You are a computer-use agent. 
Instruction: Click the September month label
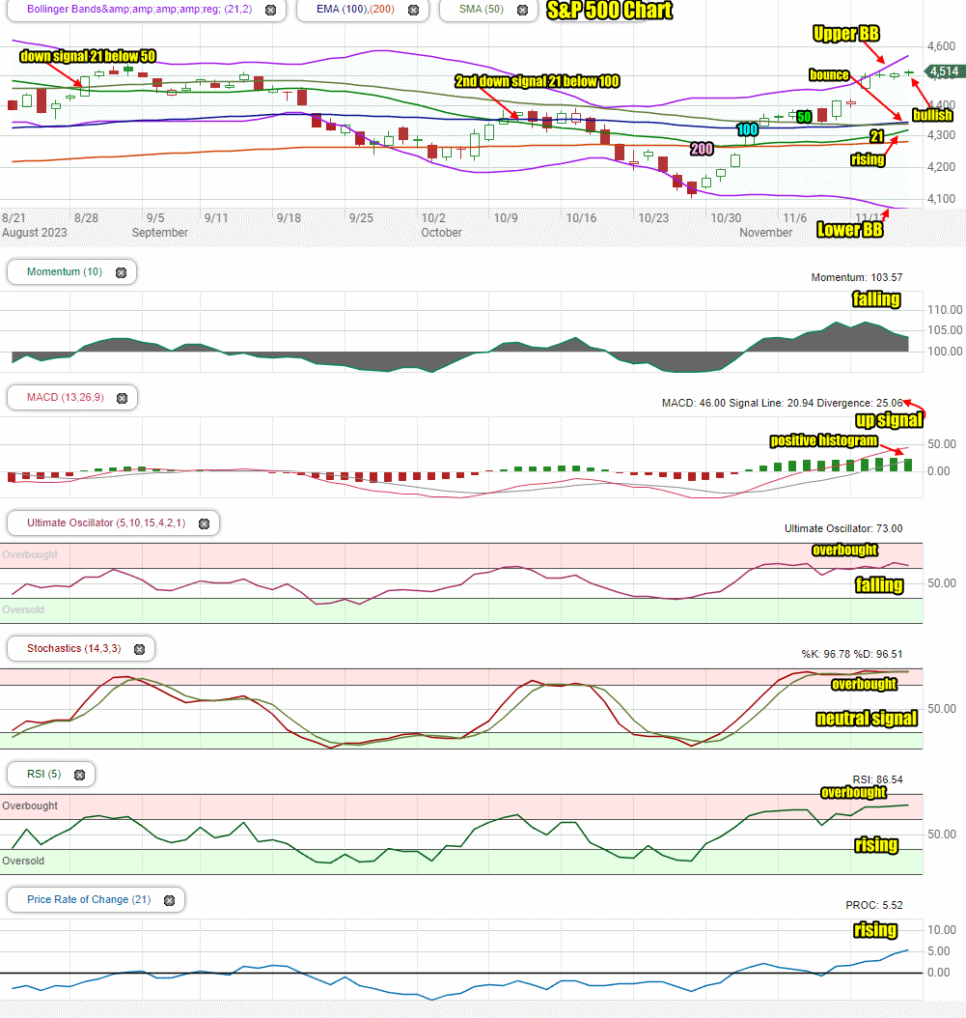159,233
